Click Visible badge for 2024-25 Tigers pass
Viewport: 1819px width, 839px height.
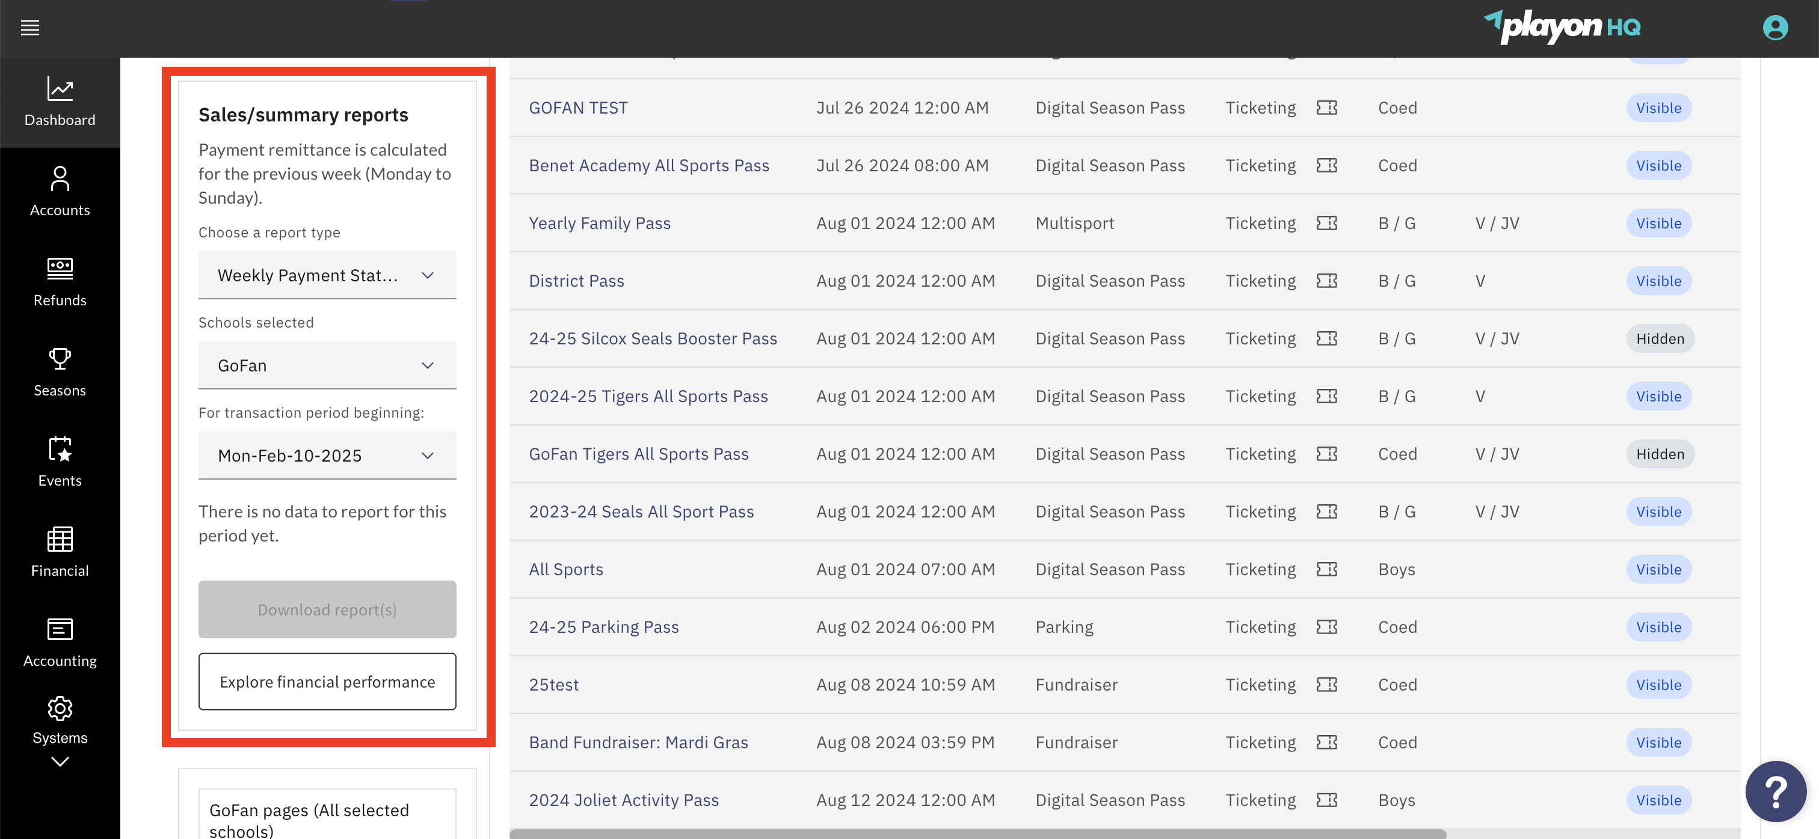click(1659, 397)
